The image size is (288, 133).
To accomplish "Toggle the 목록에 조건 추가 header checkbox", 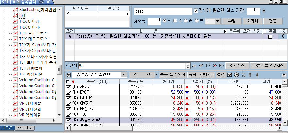I will pyautogui.click(x=226, y=32).
